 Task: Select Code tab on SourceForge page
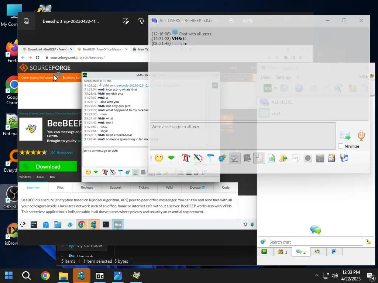pyautogui.click(x=226, y=188)
